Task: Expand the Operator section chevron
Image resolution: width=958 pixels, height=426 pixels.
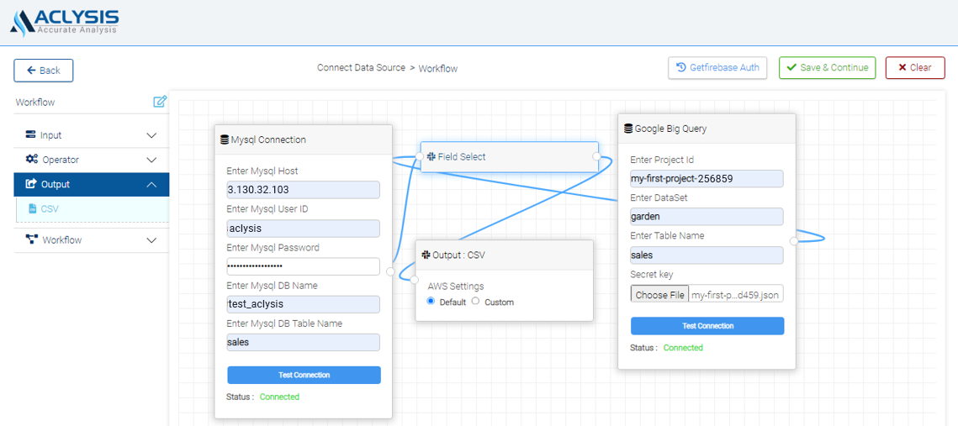Action: pyautogui.click(x=151, y=160)
